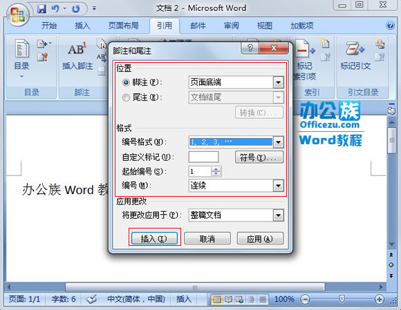Expand the 编号 连续 dropdown
The height and width of the screenshot is (310, 401).
point(278,186)
